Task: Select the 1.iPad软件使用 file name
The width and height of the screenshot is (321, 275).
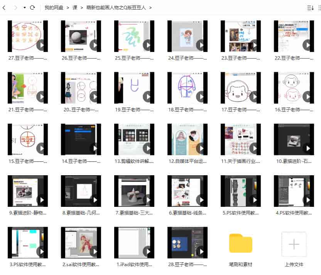Action: click(134, 265)
